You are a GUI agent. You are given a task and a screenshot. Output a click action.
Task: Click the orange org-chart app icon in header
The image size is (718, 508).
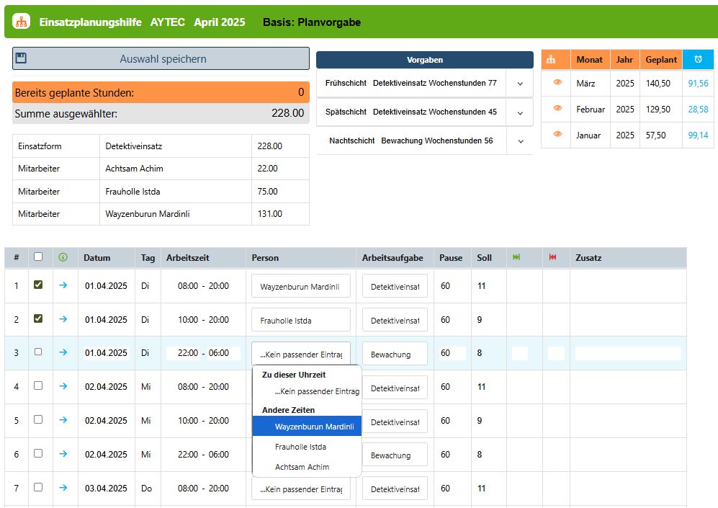[x=21, y=22]
